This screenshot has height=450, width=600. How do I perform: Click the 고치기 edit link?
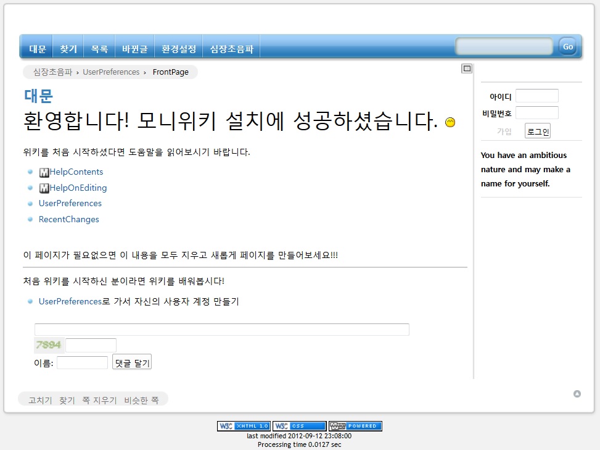pyautogui.click(x=40, y=400)
